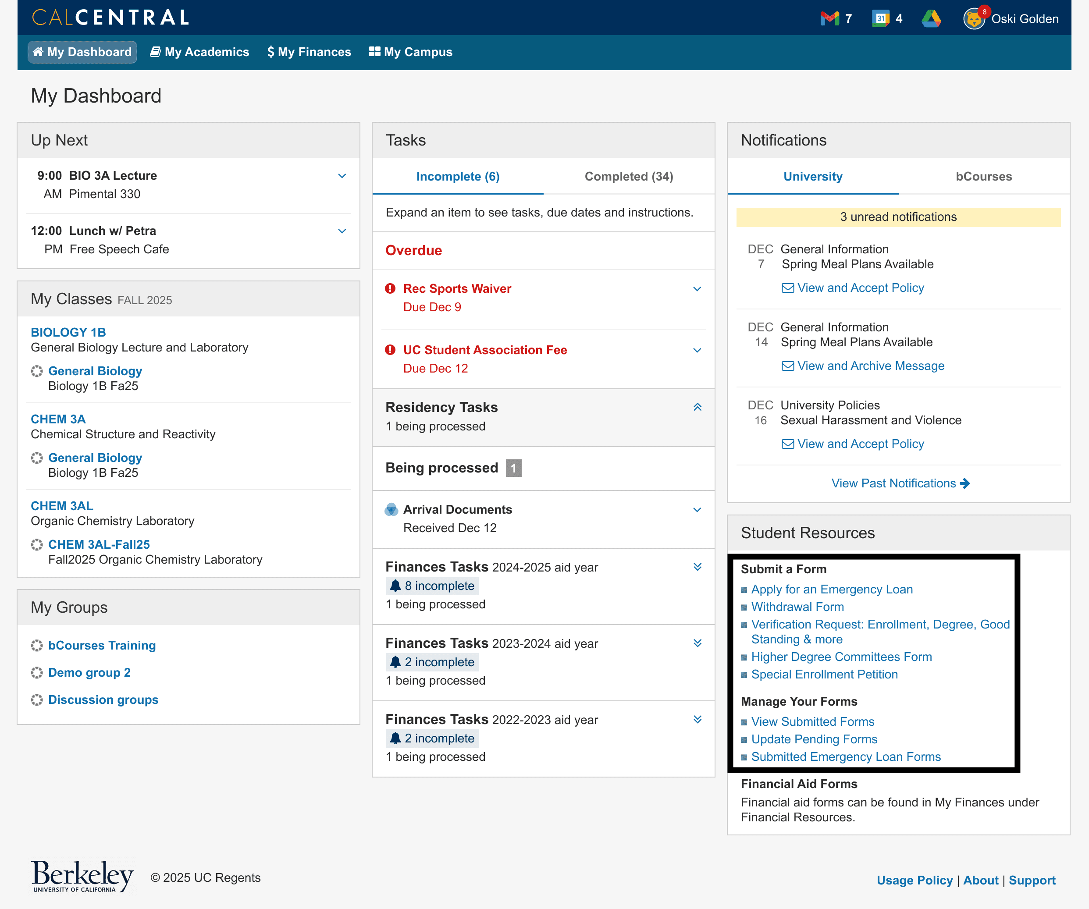Open Apply for an Emergency Loan link
The image size is (1089, 909).
(831, 589)
